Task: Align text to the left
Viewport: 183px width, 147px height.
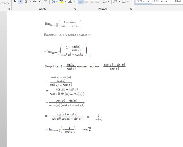Action: [x=81, y=2]
